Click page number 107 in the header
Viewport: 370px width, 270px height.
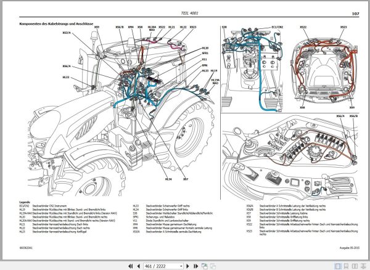coord(355,14)
